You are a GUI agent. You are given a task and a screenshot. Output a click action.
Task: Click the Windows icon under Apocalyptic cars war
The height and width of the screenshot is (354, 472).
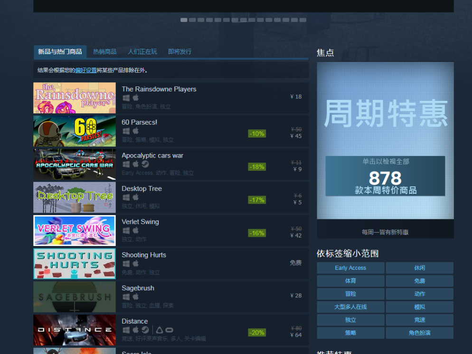coord(126,164)
